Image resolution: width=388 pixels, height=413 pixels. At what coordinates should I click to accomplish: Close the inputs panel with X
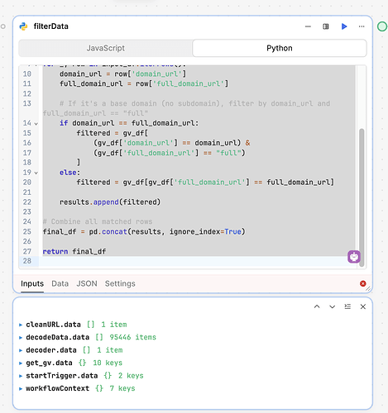click(x=363, y=306)
